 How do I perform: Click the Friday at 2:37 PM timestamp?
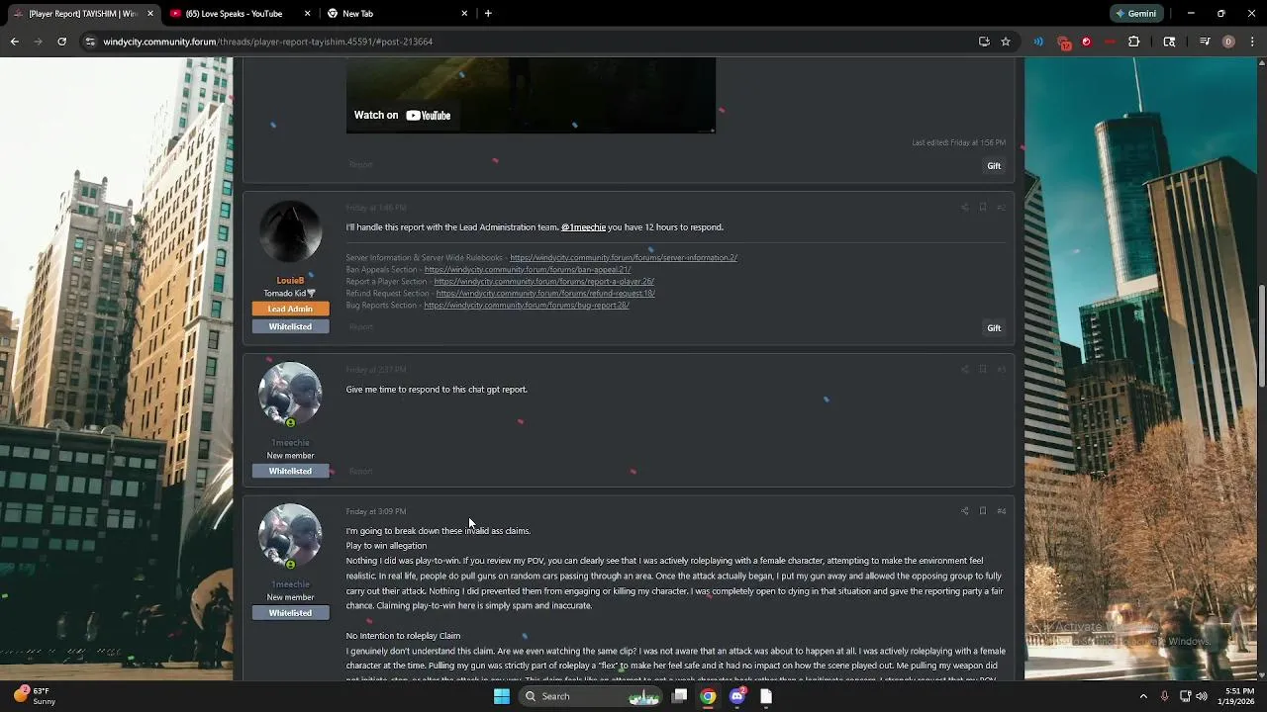[x=376, y=370]
